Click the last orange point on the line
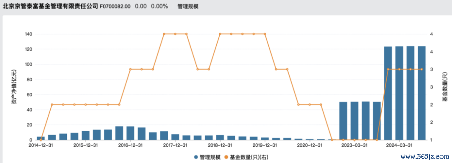 [x=422, y=69]
